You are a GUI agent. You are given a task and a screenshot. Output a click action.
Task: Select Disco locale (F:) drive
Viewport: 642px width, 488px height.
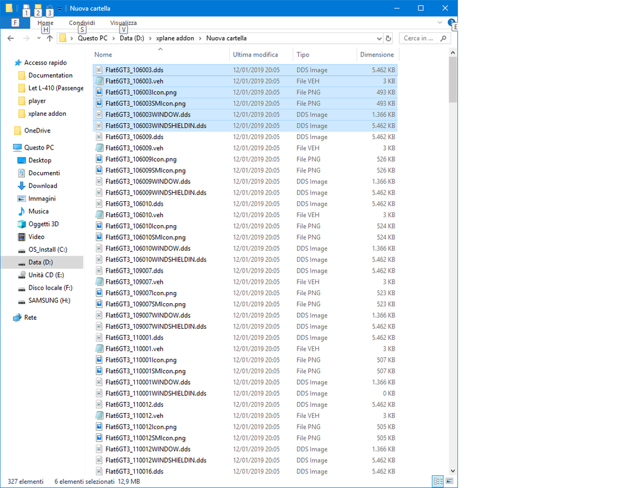[x=51, y=288]
